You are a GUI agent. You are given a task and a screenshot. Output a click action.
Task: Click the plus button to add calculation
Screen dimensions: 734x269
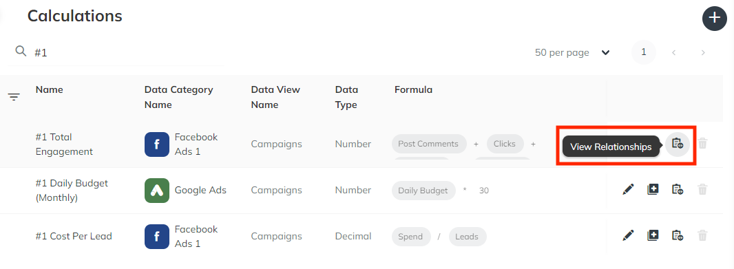[x=714, y=19]
